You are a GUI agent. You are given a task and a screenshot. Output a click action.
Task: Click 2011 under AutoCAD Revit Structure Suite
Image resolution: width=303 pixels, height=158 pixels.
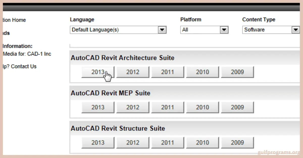168,142
